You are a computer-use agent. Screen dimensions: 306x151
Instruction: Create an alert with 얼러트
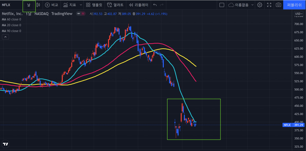(115, 5)
